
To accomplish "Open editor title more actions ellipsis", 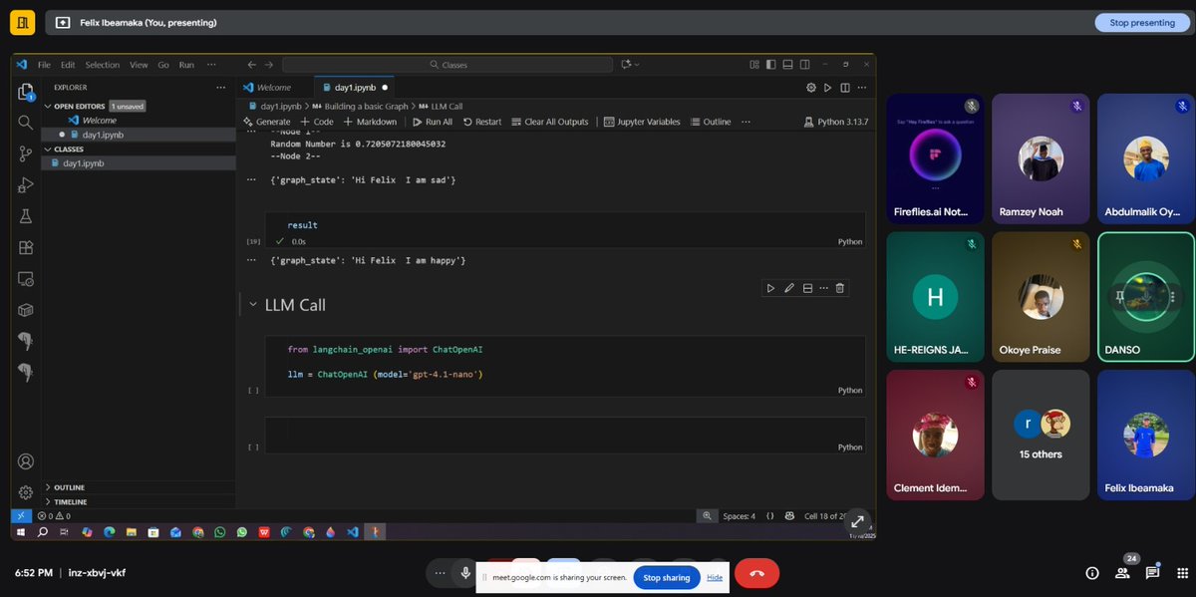I will coord(862,88).
